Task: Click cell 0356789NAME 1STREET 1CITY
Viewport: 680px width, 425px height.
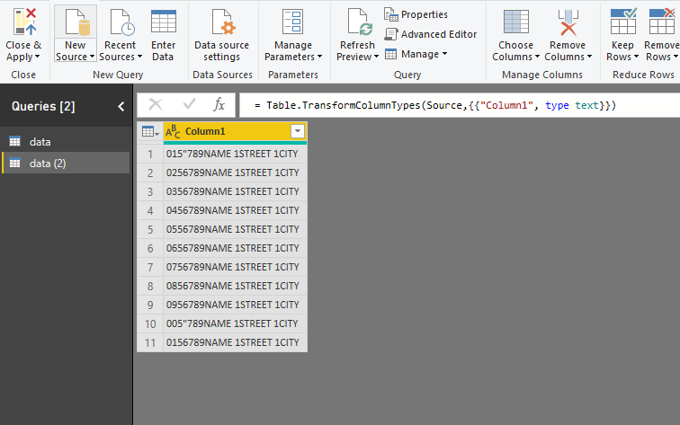Action: click(235, 191)
